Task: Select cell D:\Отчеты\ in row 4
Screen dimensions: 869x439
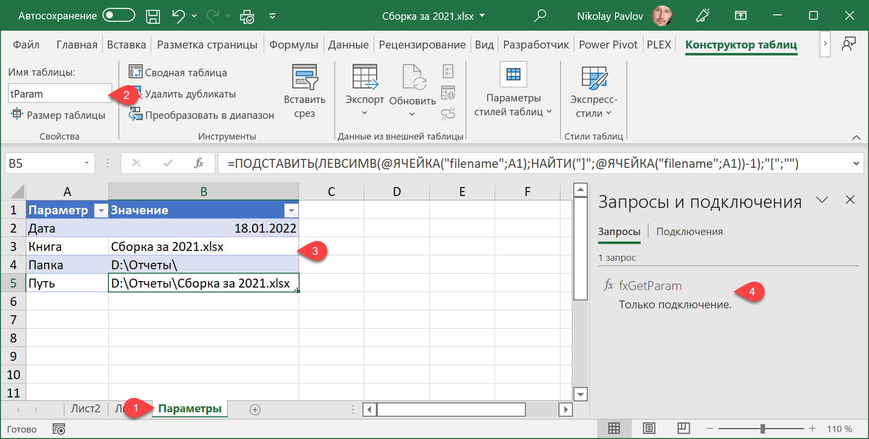Action: (x=204, y=265)
